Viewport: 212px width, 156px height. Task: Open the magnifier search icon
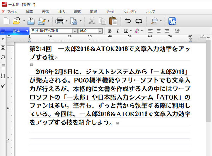pyautogui.click(x=154, y=21)
